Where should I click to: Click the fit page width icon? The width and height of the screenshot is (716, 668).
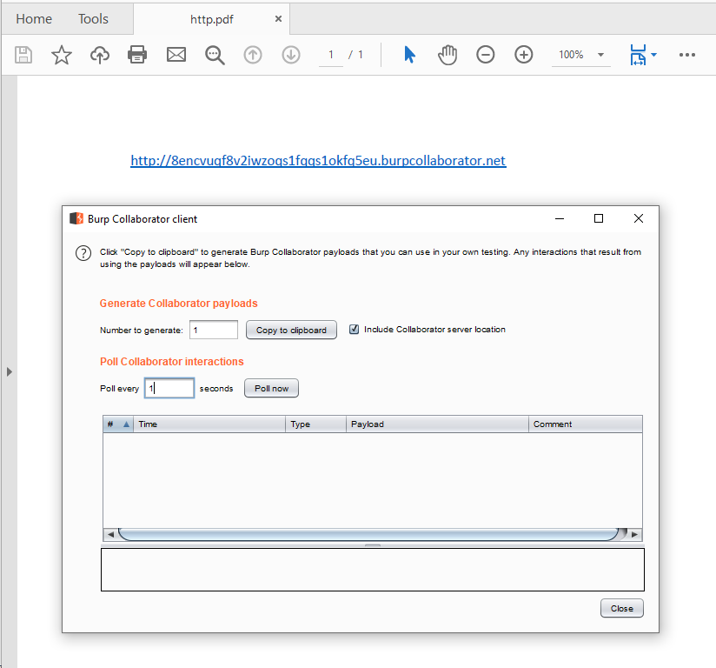638,55
